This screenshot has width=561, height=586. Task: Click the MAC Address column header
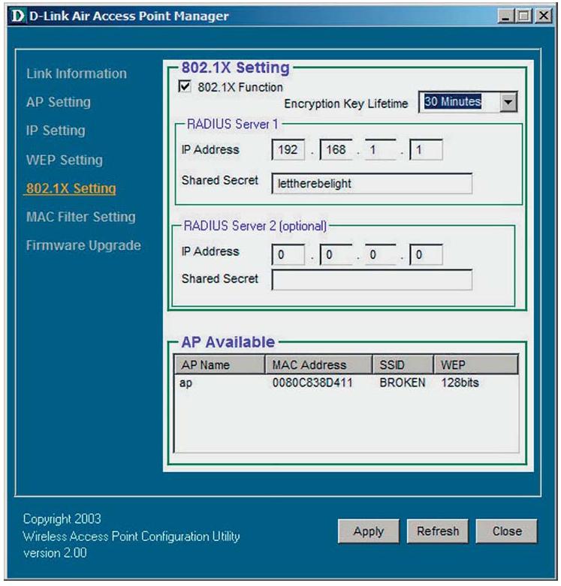tap(318, 365)
